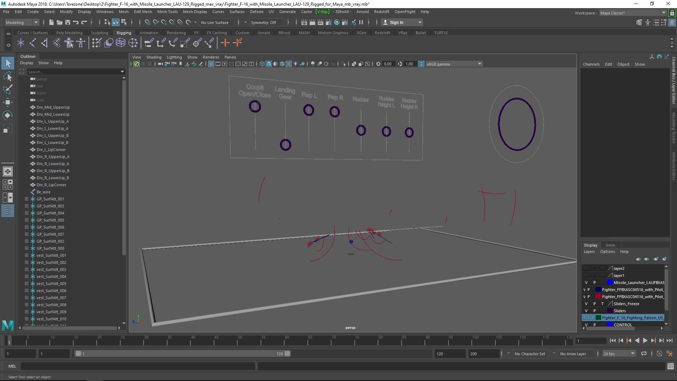
Task: Click the Undo arrow icon
Action: pos(75,22)
